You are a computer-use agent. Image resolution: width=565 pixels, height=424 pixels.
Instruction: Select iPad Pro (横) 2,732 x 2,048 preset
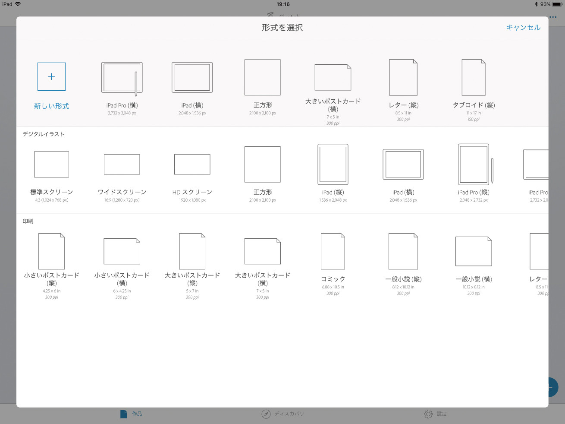[122, 88]
